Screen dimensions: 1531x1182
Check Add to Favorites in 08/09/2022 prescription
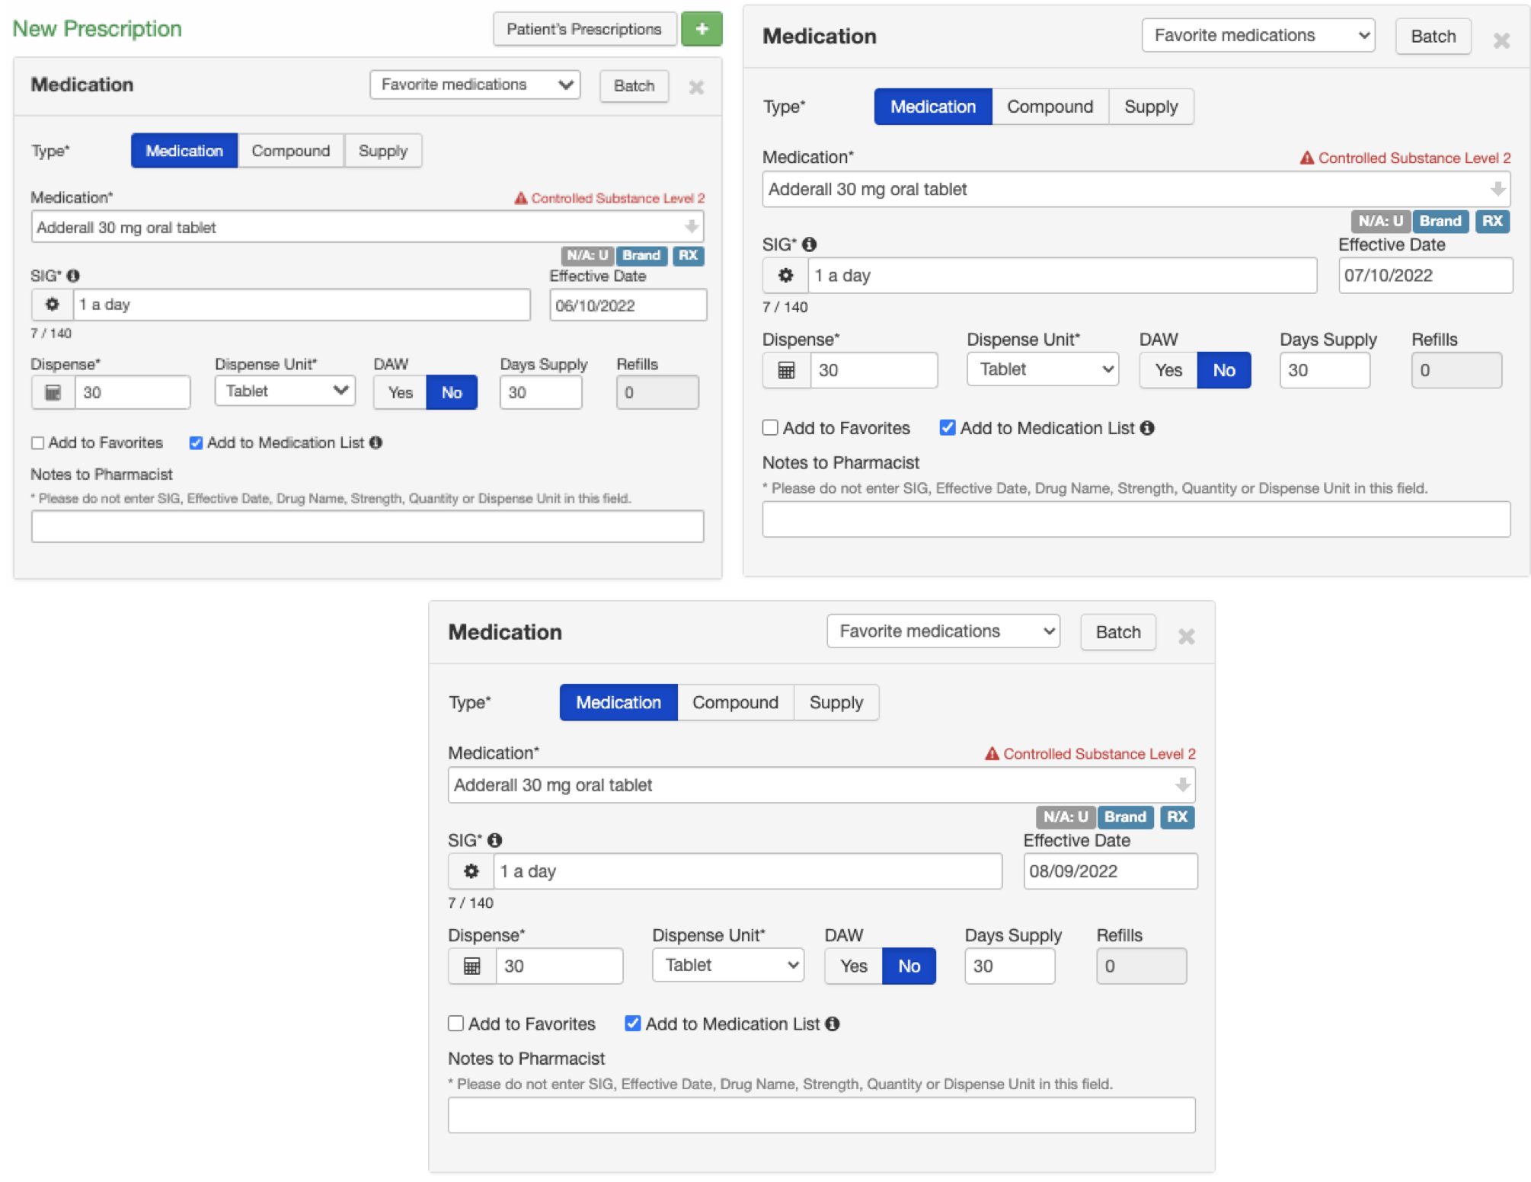pos(455,1024)
